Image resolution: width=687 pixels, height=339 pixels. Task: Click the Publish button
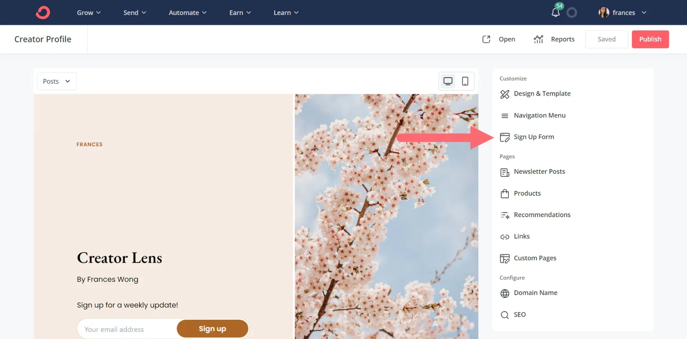[650, 39]
